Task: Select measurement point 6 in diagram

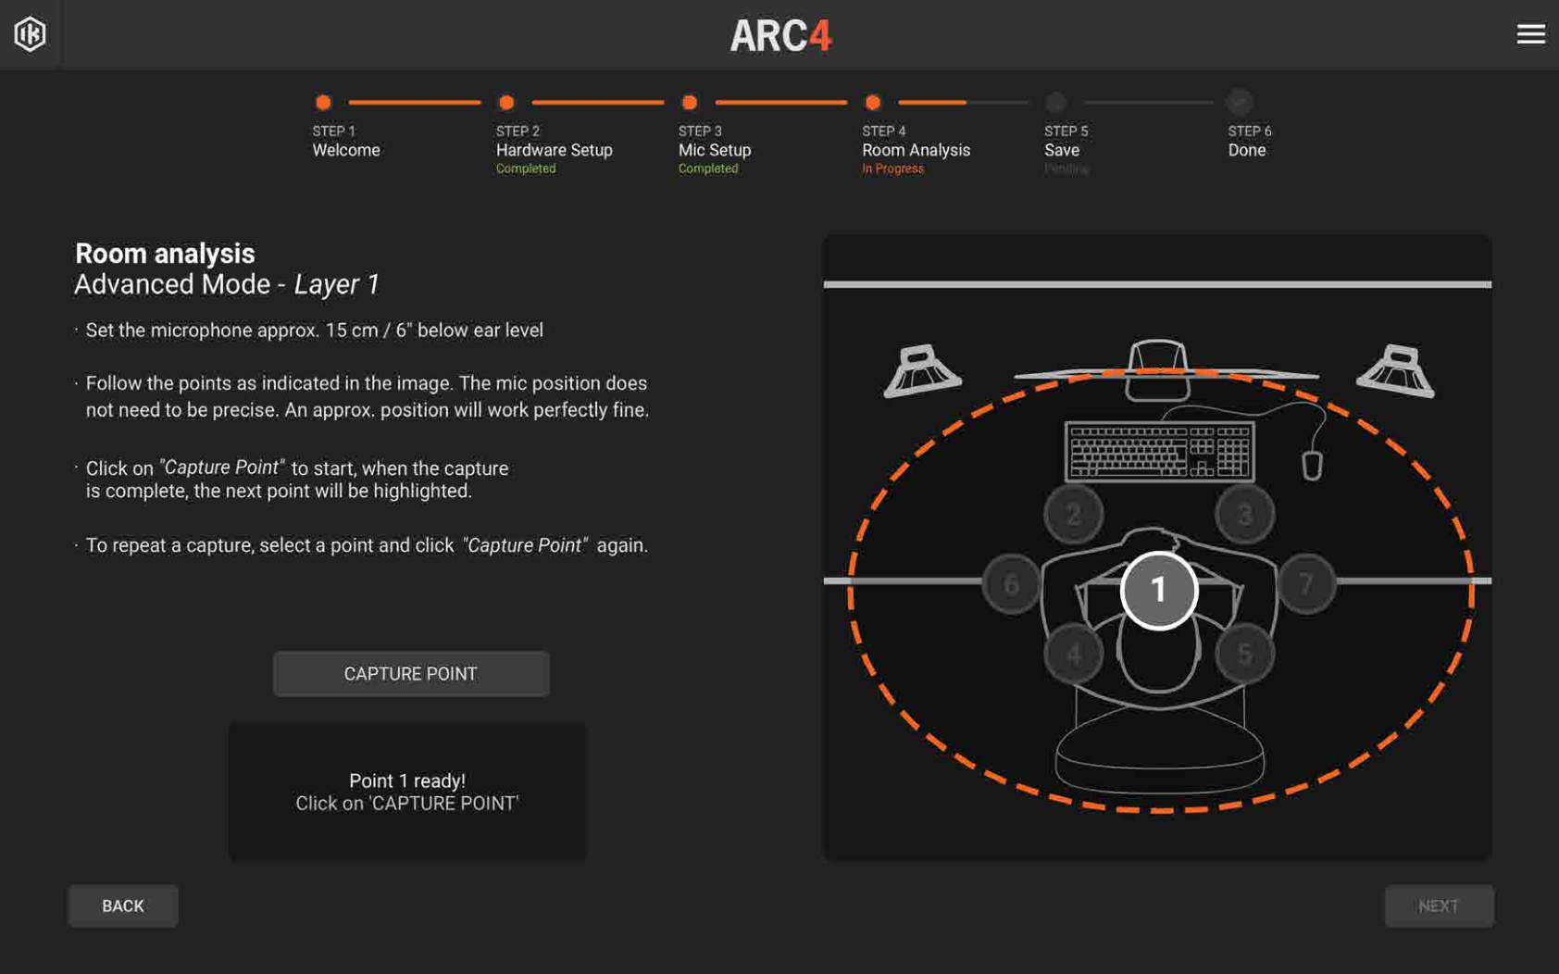Action: pos(1012,583)
